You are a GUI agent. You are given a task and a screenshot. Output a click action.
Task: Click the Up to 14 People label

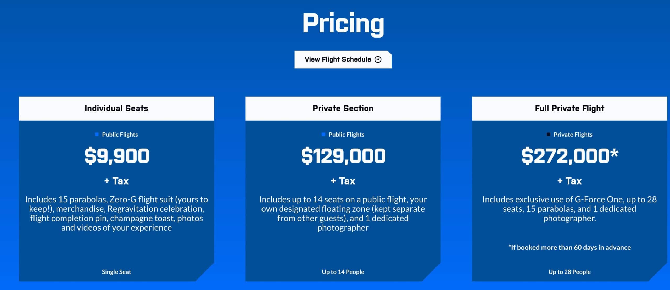point(343,272)
